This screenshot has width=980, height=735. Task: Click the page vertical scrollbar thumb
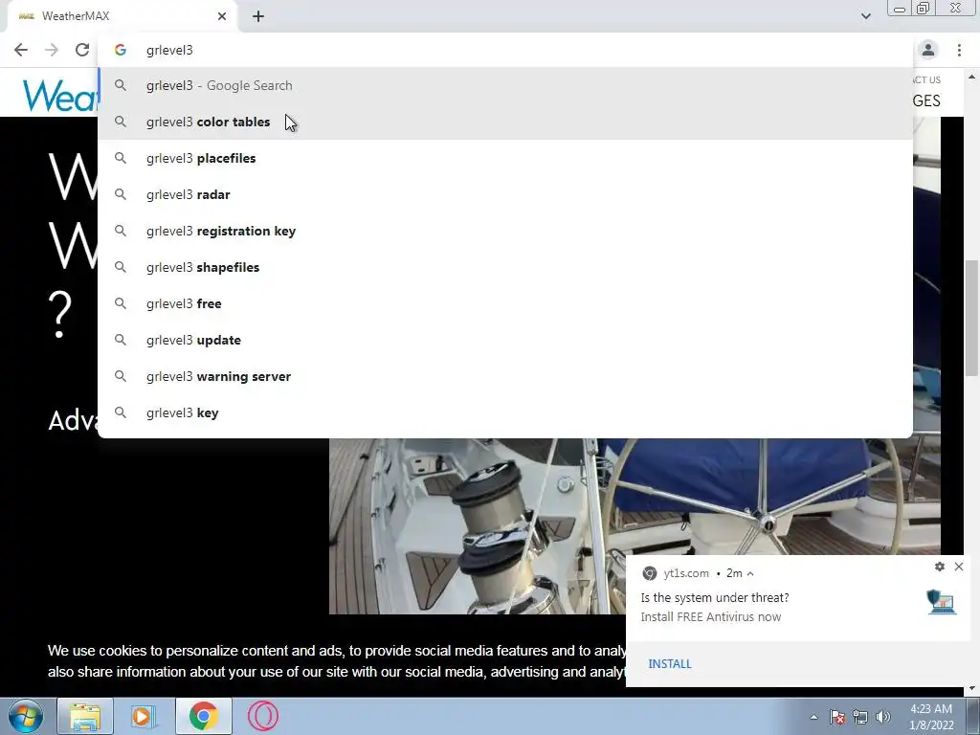(971, 318)
